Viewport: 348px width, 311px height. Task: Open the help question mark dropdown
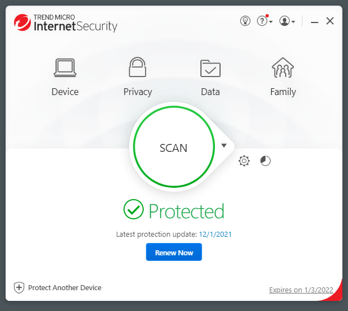click(x=264, y=21)
